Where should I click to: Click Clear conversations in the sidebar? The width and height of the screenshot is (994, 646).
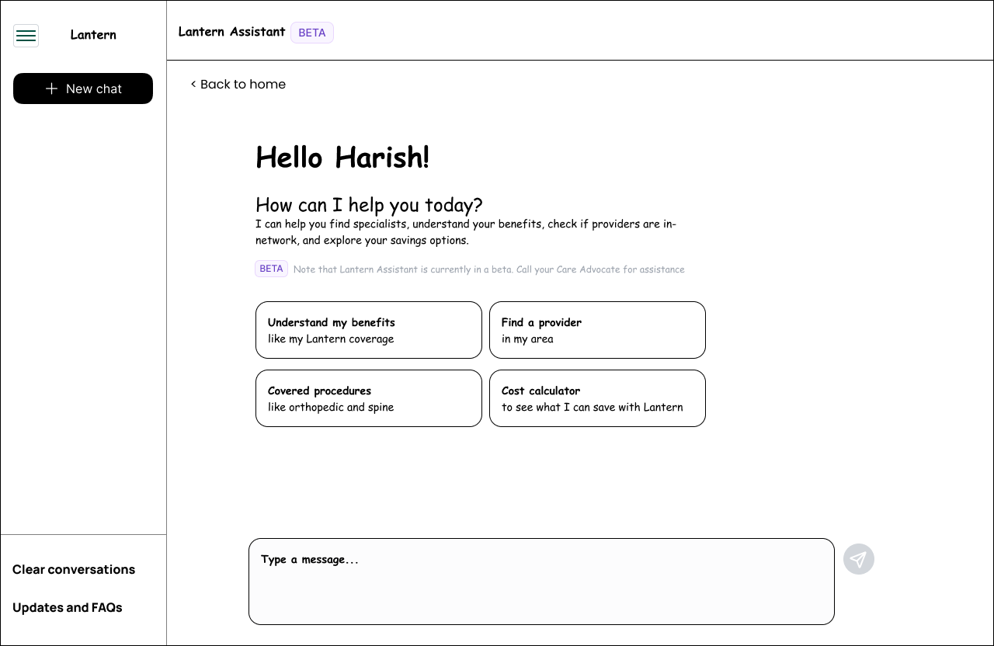pyautogui.click(x=74, y=569)
